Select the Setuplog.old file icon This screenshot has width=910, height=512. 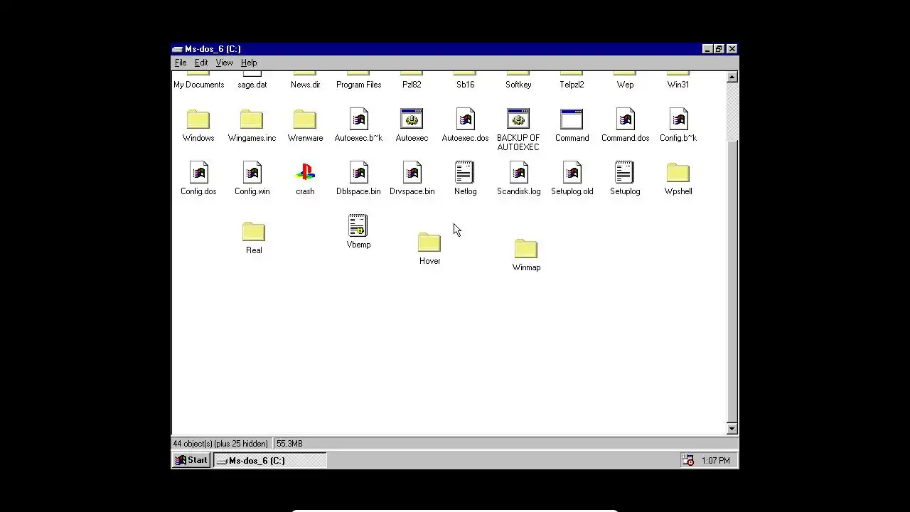pos(572,173)
